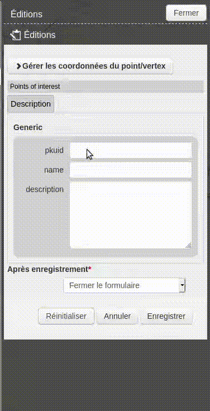The width and height of the screenshot is (210, 411).
Task: Click the pkuid field label
Action: [54, 150]
